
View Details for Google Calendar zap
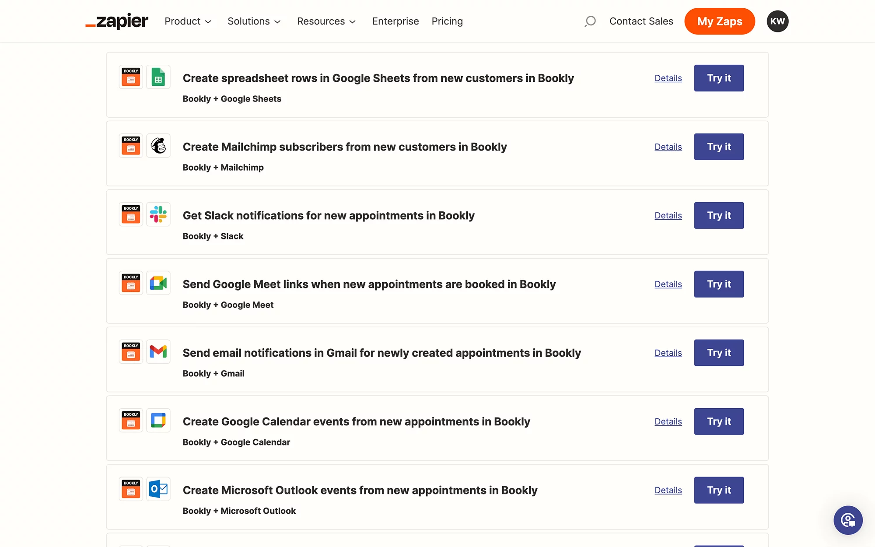(668, 421)
